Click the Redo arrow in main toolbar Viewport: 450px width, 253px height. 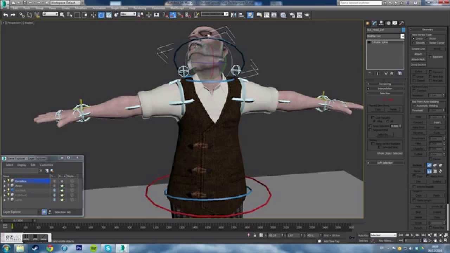click(x=13, y=15)
